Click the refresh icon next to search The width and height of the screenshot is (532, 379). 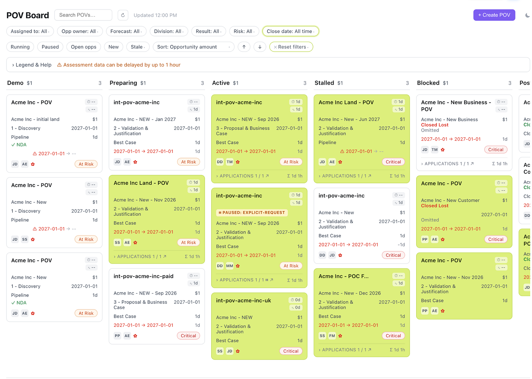click(123, 15)
